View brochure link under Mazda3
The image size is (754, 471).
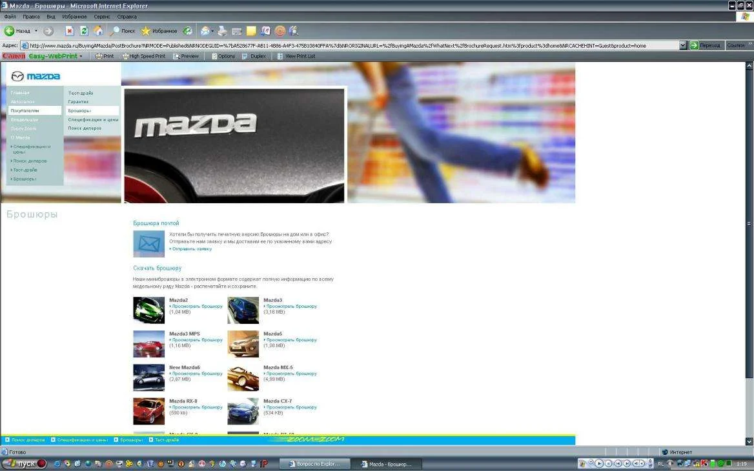click(x=290, y=306)
